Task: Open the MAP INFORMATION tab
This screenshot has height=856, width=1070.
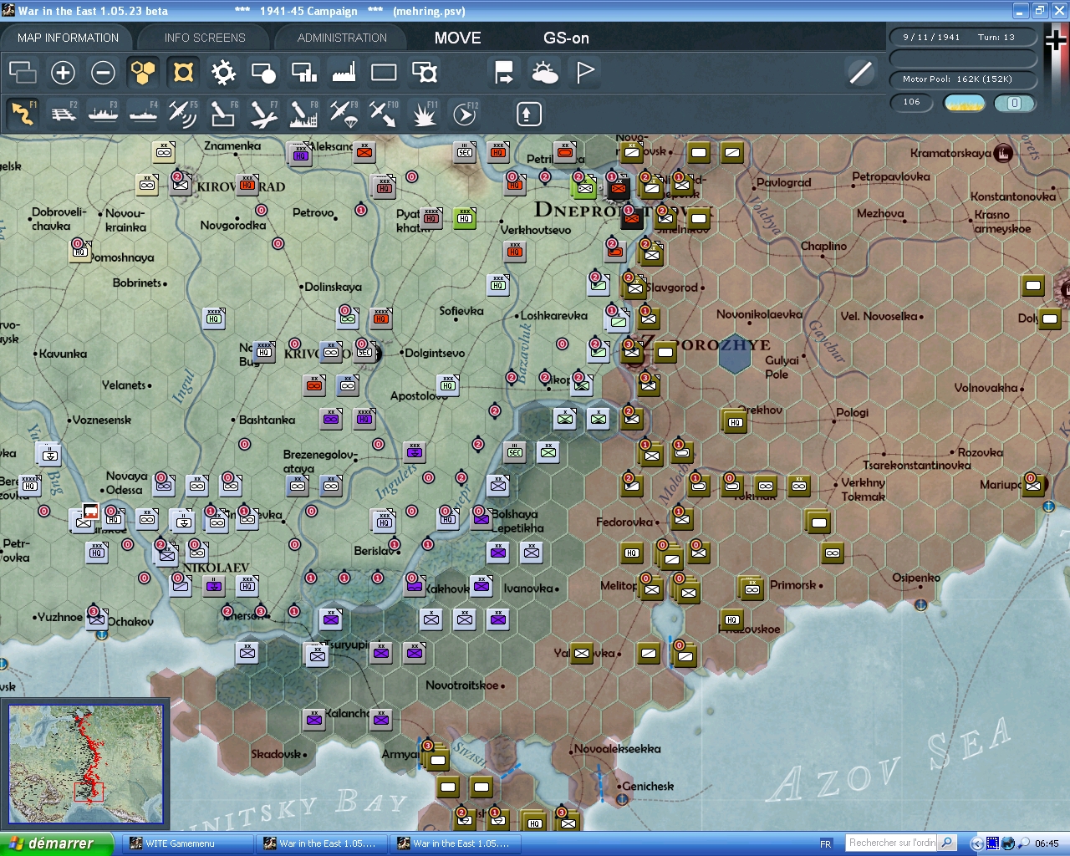Action: point(68,38)
